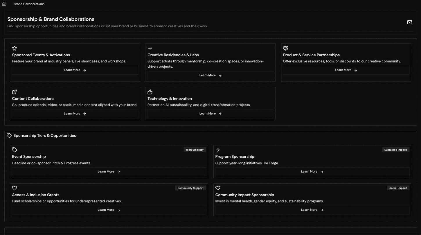Viewport: 421px width, 235px height.
Task: Click the external-link icon above Content Collaborations
Action: click(15, 92)
